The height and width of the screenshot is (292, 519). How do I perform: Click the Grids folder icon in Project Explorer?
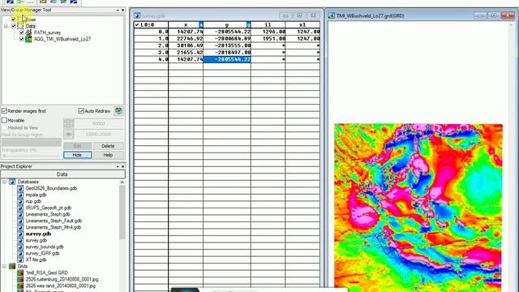pos(12,266)
